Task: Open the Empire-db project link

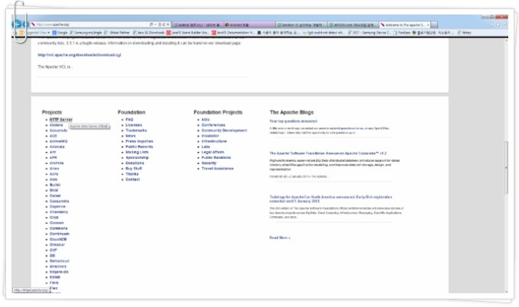Action: (x=59, y=272)
